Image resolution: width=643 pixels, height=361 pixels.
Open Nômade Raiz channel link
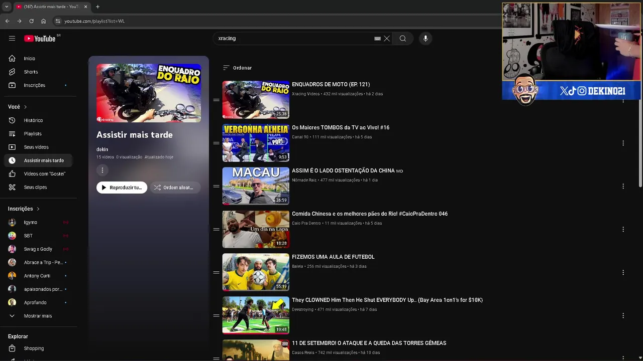click(x=304, y=180)
